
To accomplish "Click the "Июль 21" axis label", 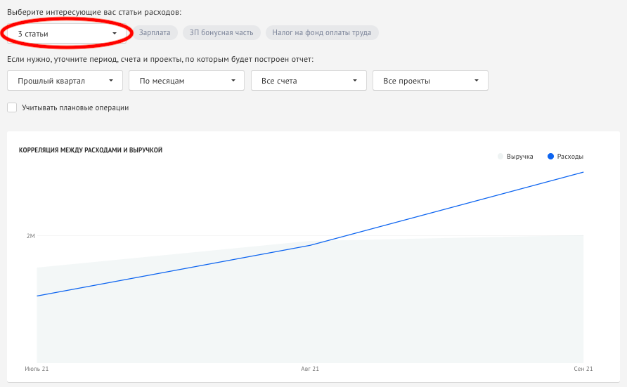I will tap(37, 369).
